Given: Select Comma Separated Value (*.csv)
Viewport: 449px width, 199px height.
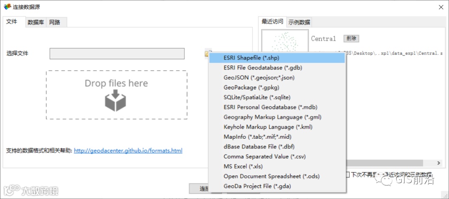Looking at the screenshot, I should click(x=277, y=157).
